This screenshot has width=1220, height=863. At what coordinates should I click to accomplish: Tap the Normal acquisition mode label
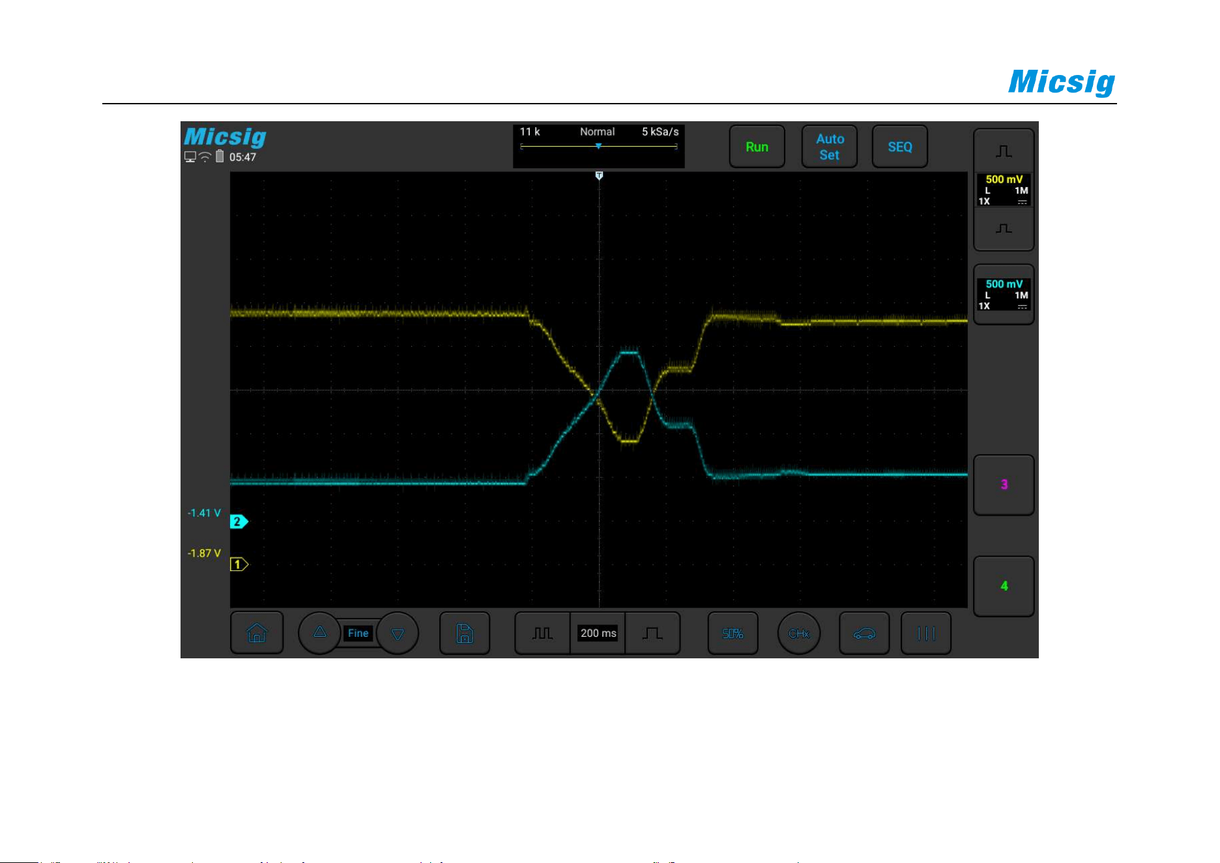point(597,132)
